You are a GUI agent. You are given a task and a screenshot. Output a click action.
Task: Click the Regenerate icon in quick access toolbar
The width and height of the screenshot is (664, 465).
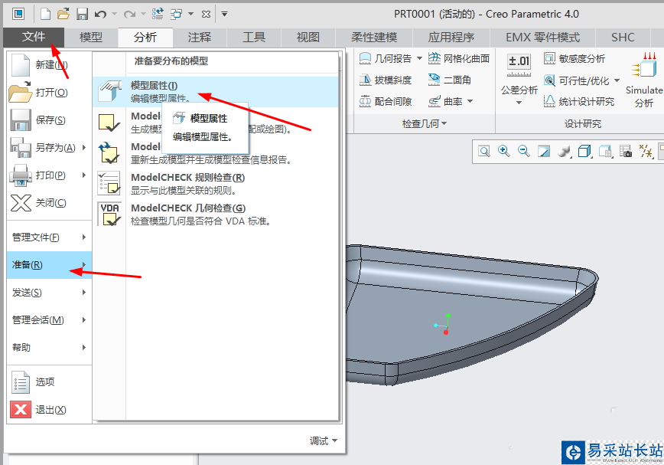(158, 14)
